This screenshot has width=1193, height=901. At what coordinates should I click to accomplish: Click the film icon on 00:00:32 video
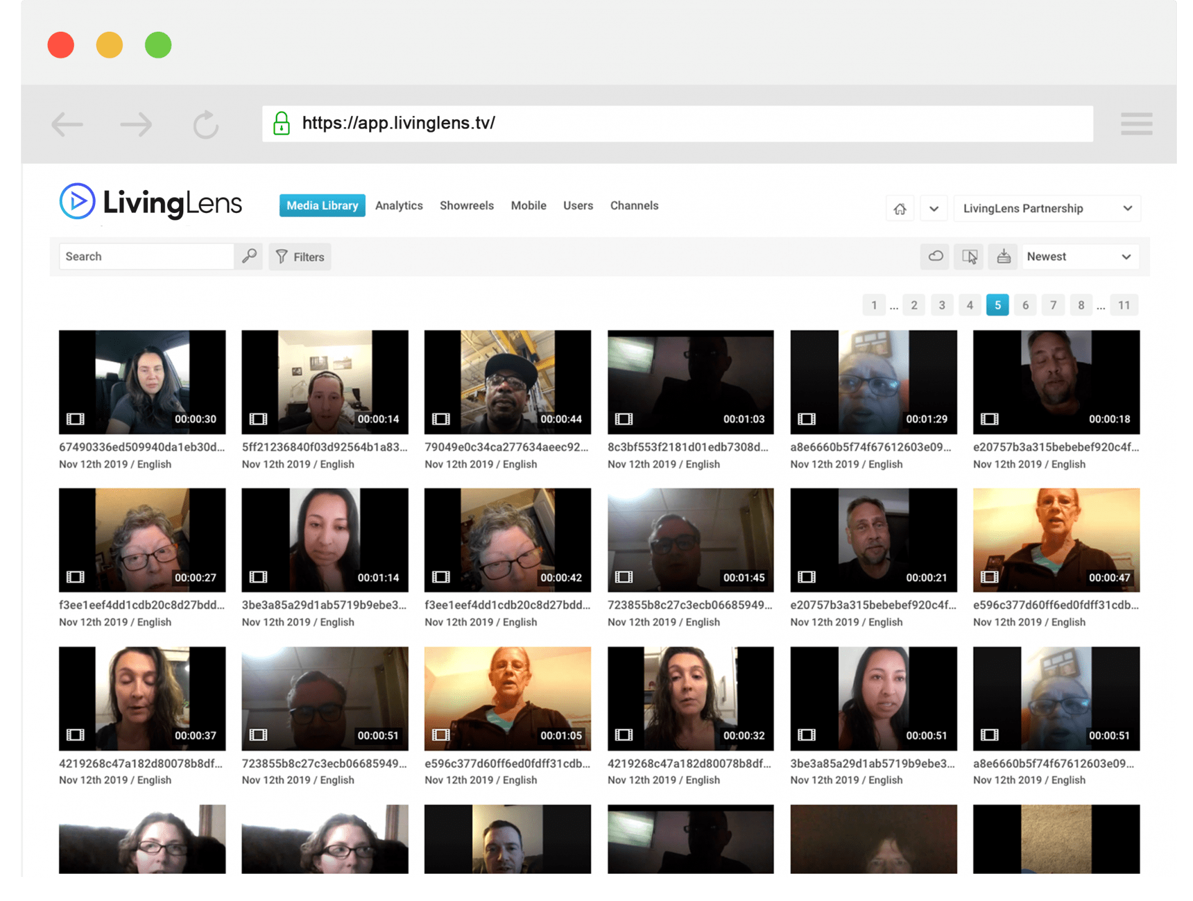point(624,735)
